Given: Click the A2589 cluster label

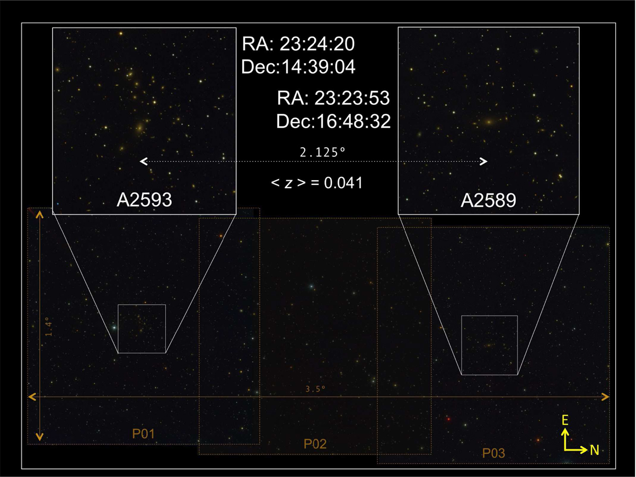Looking at the screenshot, I should coord(488,201).
